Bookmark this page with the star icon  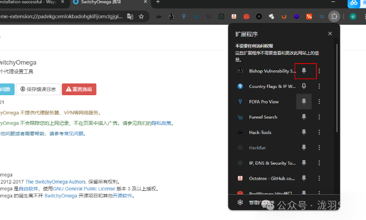[141, 17]
